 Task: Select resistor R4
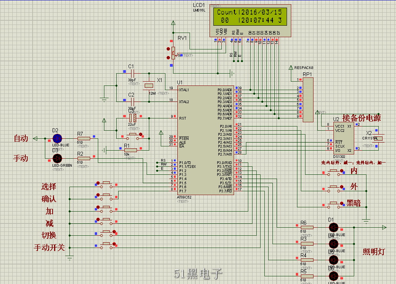click(307, 260)
